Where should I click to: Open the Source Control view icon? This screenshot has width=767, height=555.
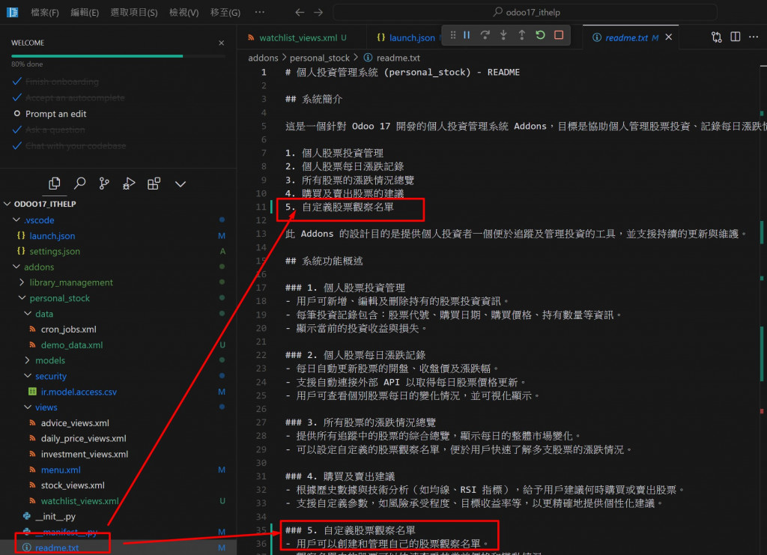point(104,184)
